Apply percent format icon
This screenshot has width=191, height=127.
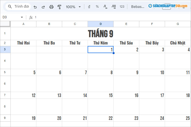pos(97,7)
